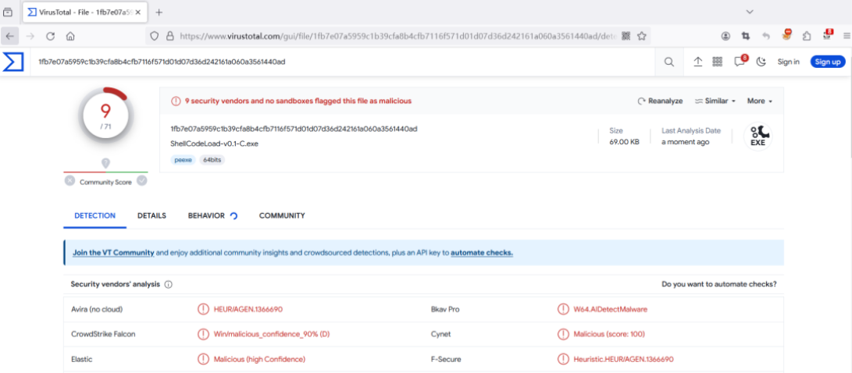This screenshot has height=373, width=852.
Task: Bookmark the page with the star icon
Action: (x=642, y=36)
